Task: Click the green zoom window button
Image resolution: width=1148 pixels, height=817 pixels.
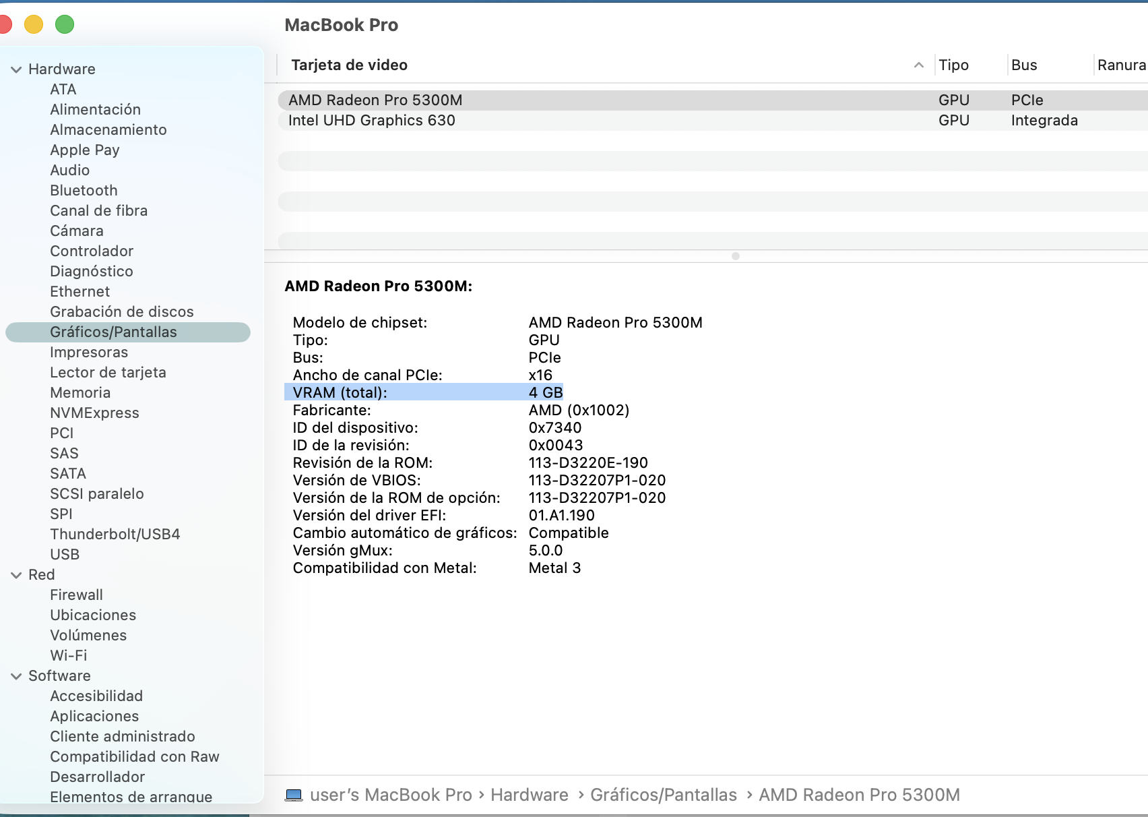Action: tap(65, 24)
